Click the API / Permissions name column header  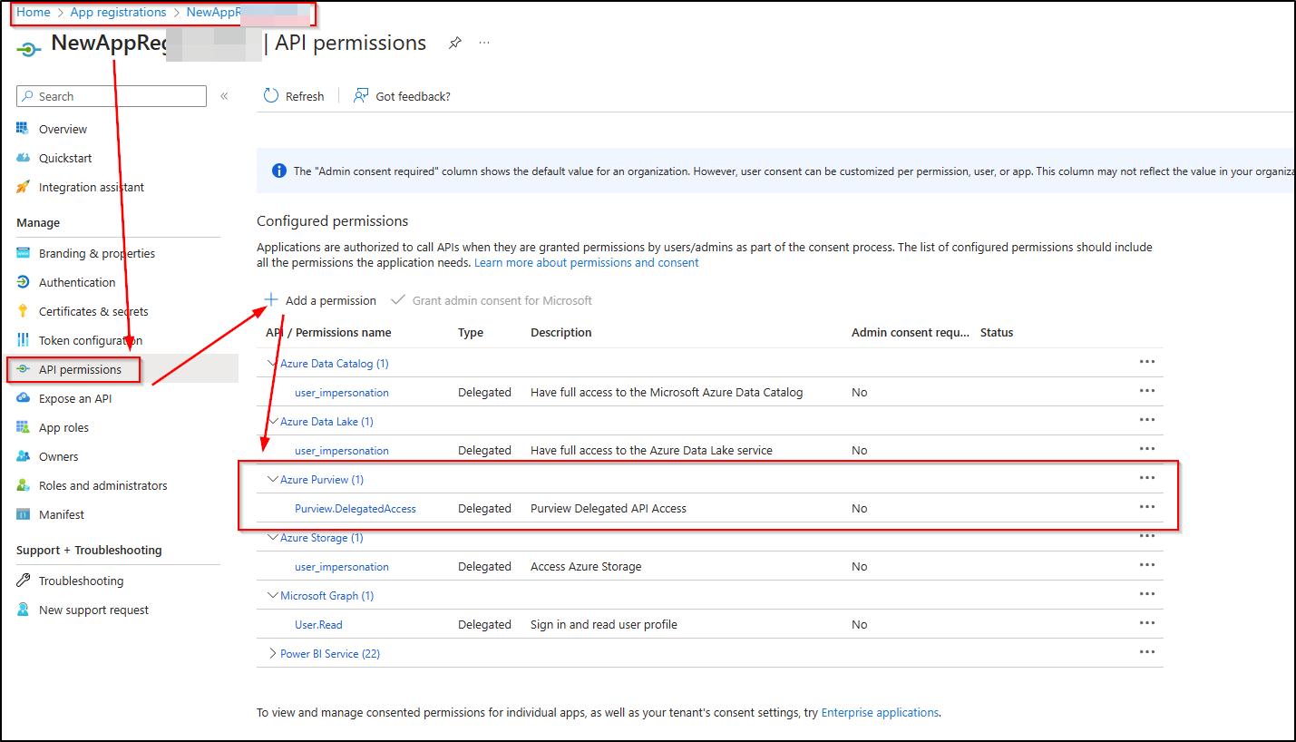click(328, 333)
